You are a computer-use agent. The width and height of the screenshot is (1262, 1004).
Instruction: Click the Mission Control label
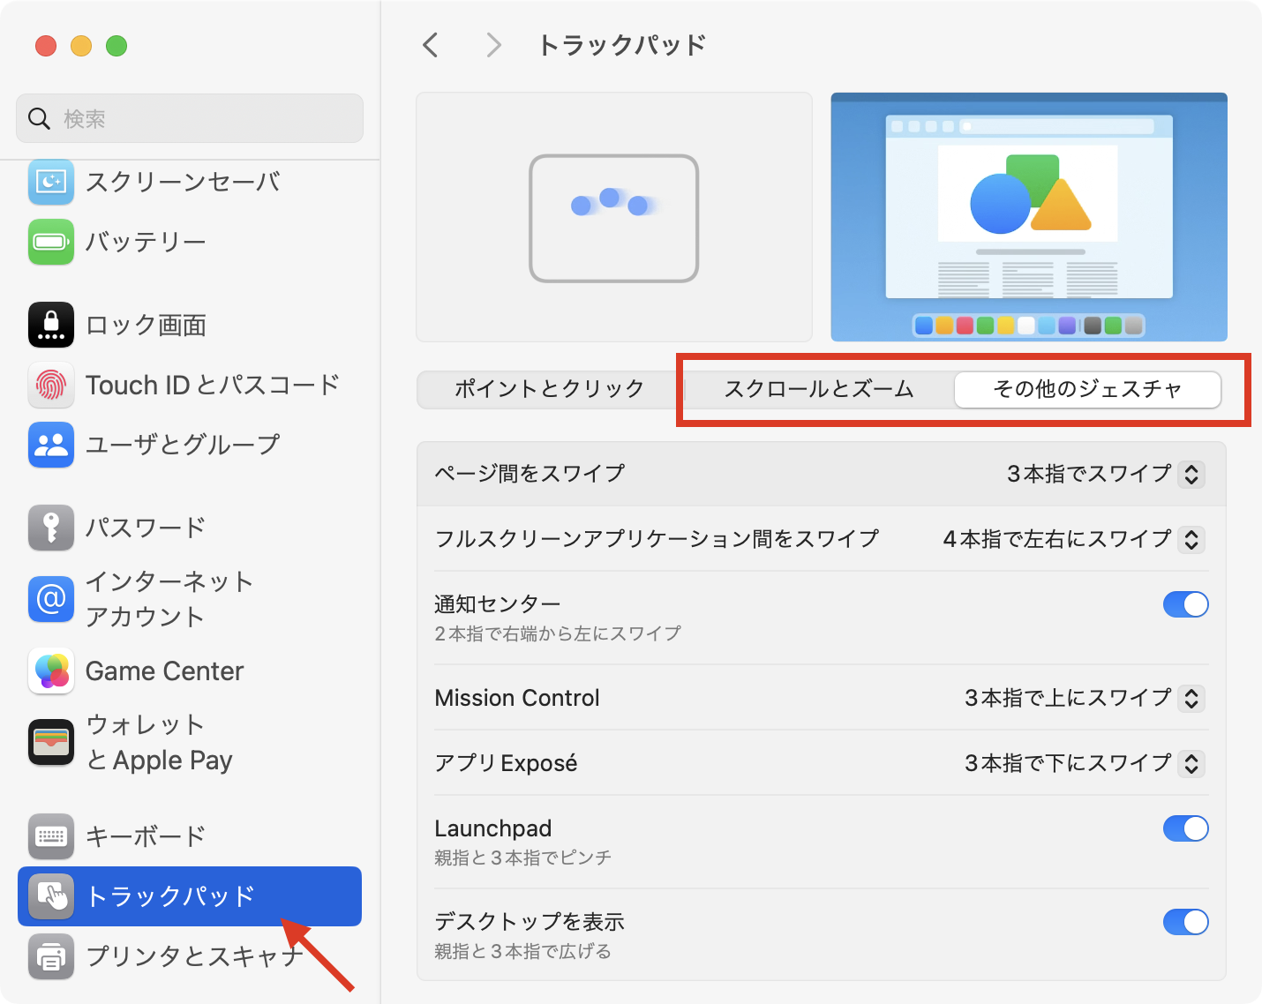517,698
